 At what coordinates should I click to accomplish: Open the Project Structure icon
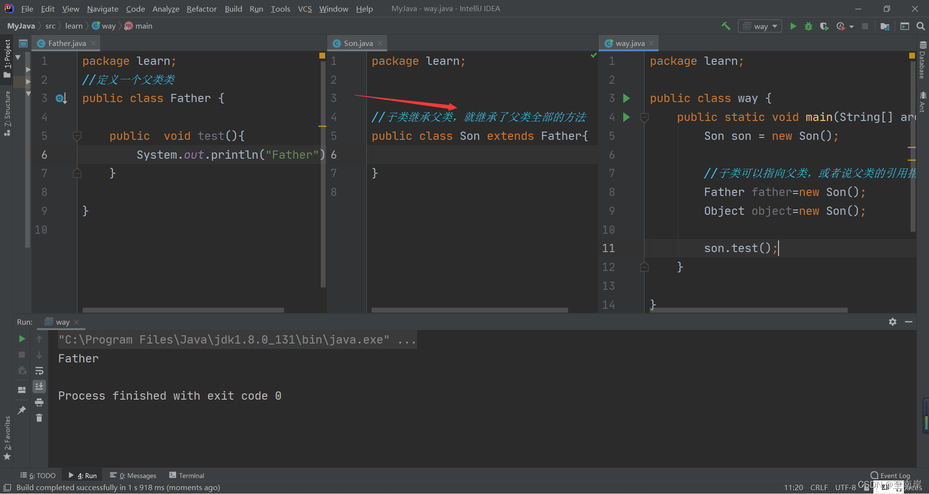tap(885, 26)
